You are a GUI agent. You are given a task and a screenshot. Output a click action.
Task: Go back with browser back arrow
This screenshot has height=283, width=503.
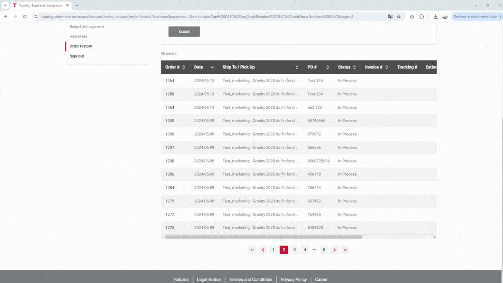[x=6, y=17]
